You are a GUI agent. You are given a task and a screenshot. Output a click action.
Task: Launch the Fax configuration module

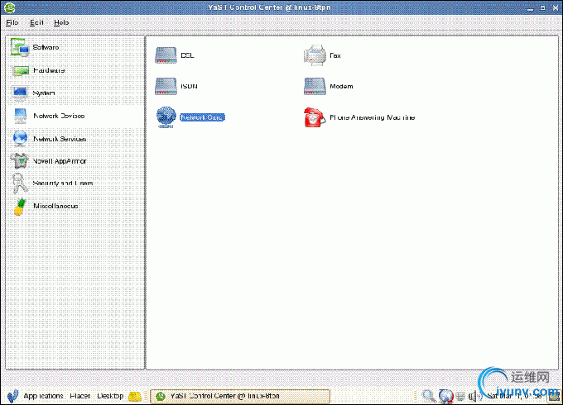pyautogui.click(x=322, y=55)
